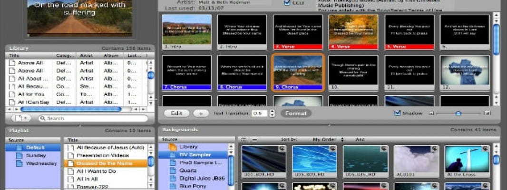Select the ACB101 cloud background thumbnail
The height and width of the screenshot is (190, 507).
[416, 161]
